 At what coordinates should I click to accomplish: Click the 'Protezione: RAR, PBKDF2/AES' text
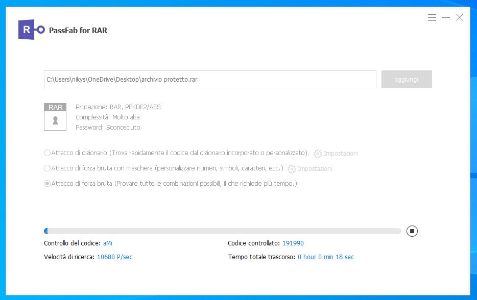(118, 107)
